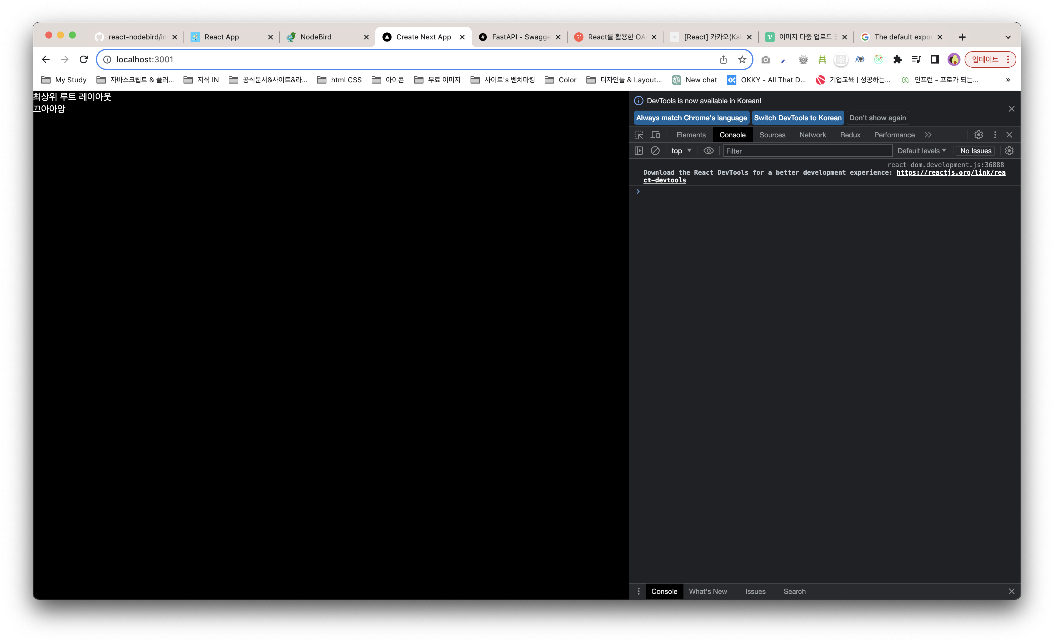Viewport: 1054px width, 643px height.
Task: Open console settings gear beside No Issues
Action: click(1009, 151)
